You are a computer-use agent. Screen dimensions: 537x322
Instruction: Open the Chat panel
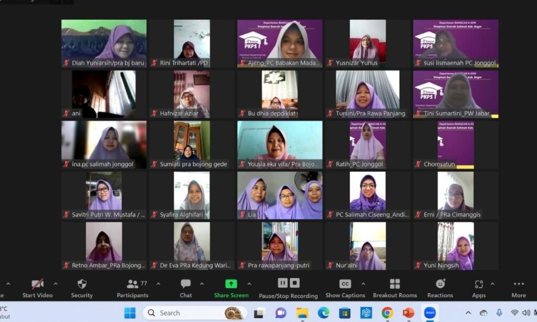pyautogui.click(x=186, y=288)
